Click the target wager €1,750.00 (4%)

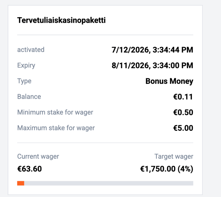167,169
